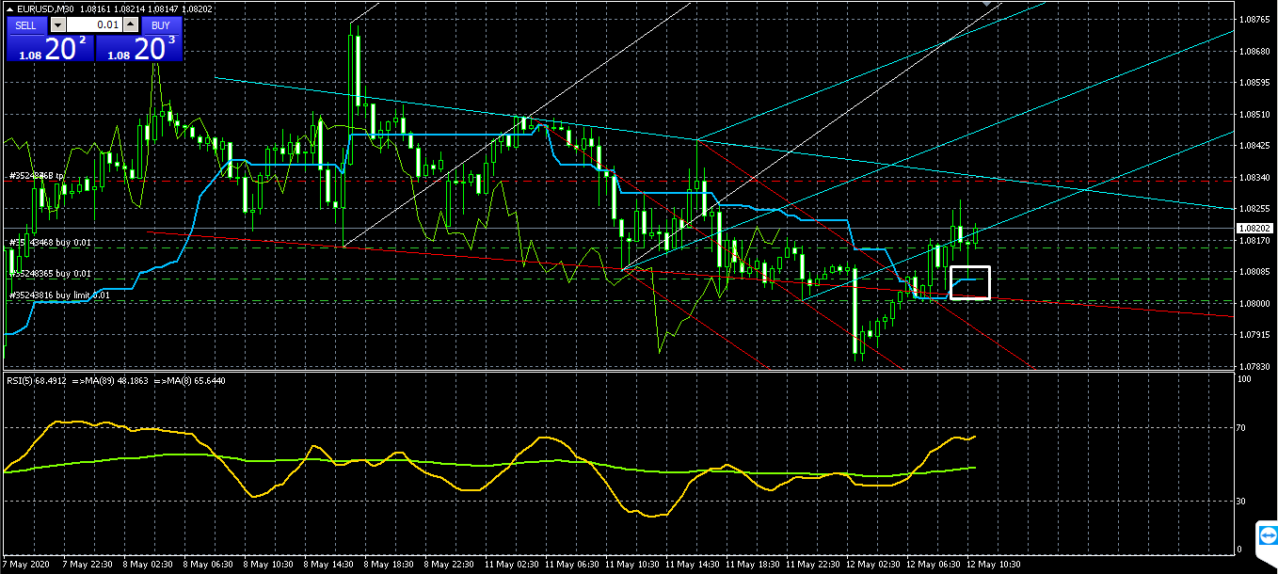
Task: Click the '12 May 02:30' time label
Action: [872, 565]
